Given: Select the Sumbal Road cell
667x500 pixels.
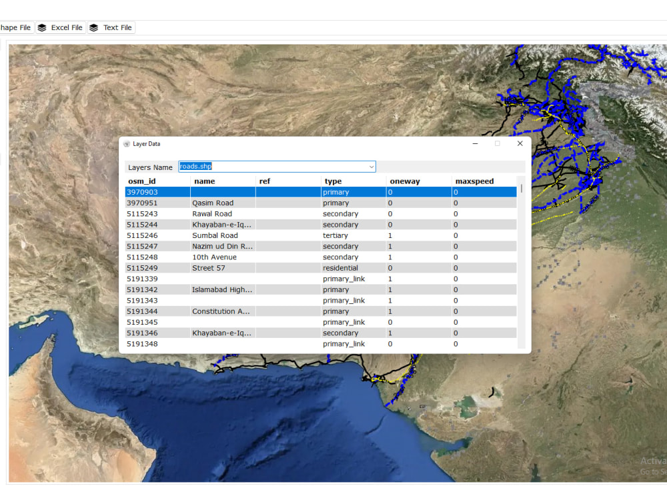Looking at the screenshot, I should (x=223, y=235).
